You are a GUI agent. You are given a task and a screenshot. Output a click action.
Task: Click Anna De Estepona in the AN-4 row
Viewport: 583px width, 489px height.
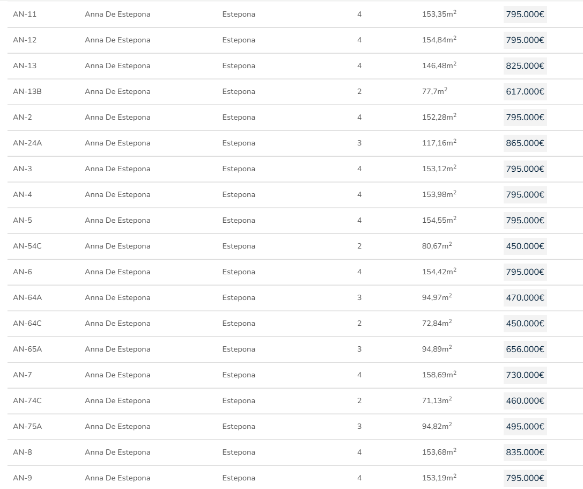(x=117, y=195)
